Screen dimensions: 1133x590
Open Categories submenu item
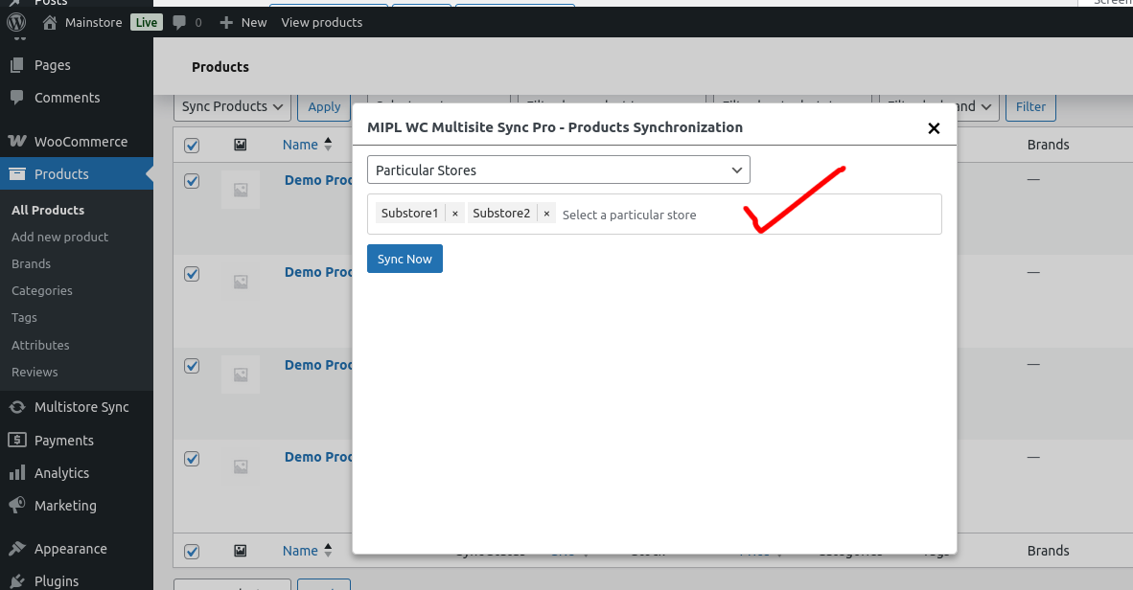coord(42,290)
